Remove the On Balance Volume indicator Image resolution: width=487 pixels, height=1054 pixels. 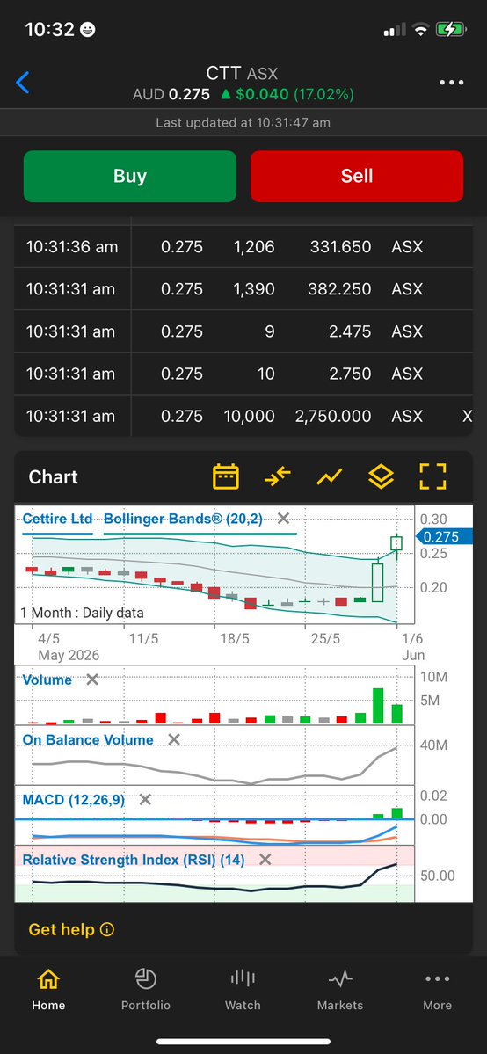pyautogui.click(x=173, y=739)
